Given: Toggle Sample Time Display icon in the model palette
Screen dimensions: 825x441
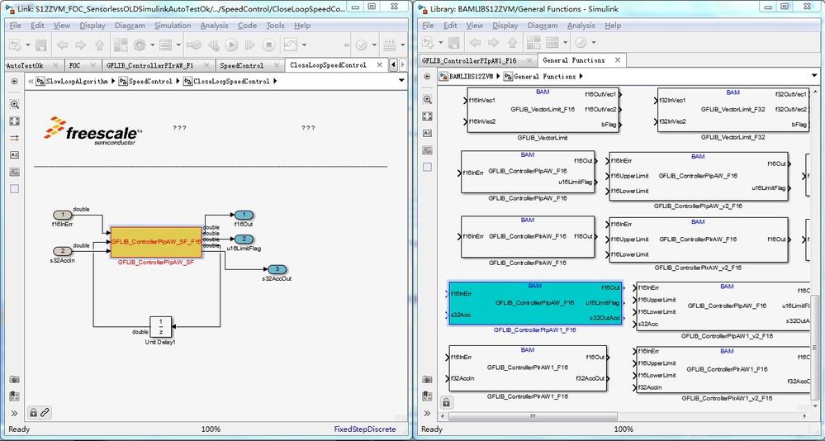Looking at the screenshot, I should [x=14, y=138].
